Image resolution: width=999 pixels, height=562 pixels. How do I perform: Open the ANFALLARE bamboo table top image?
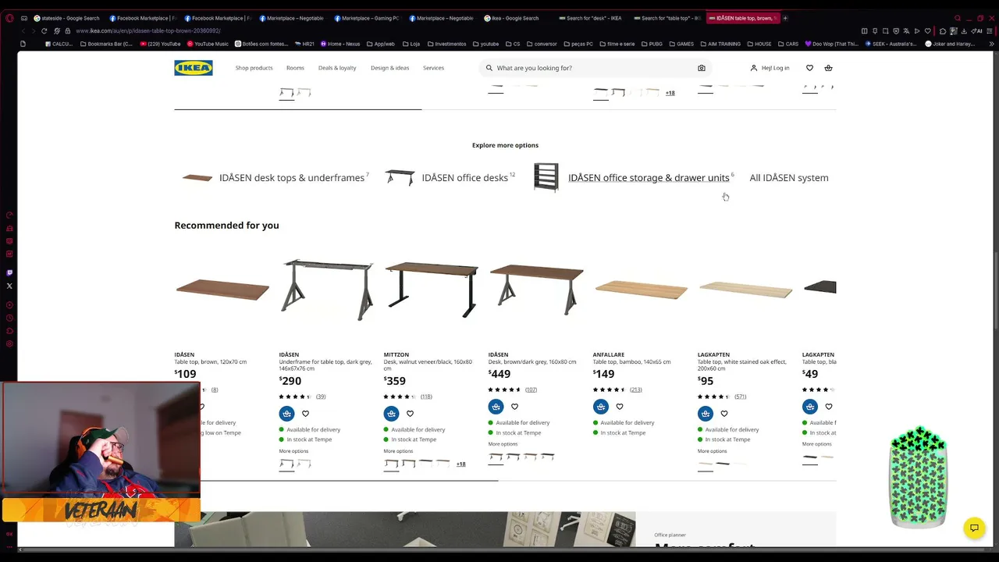point(641,290)
